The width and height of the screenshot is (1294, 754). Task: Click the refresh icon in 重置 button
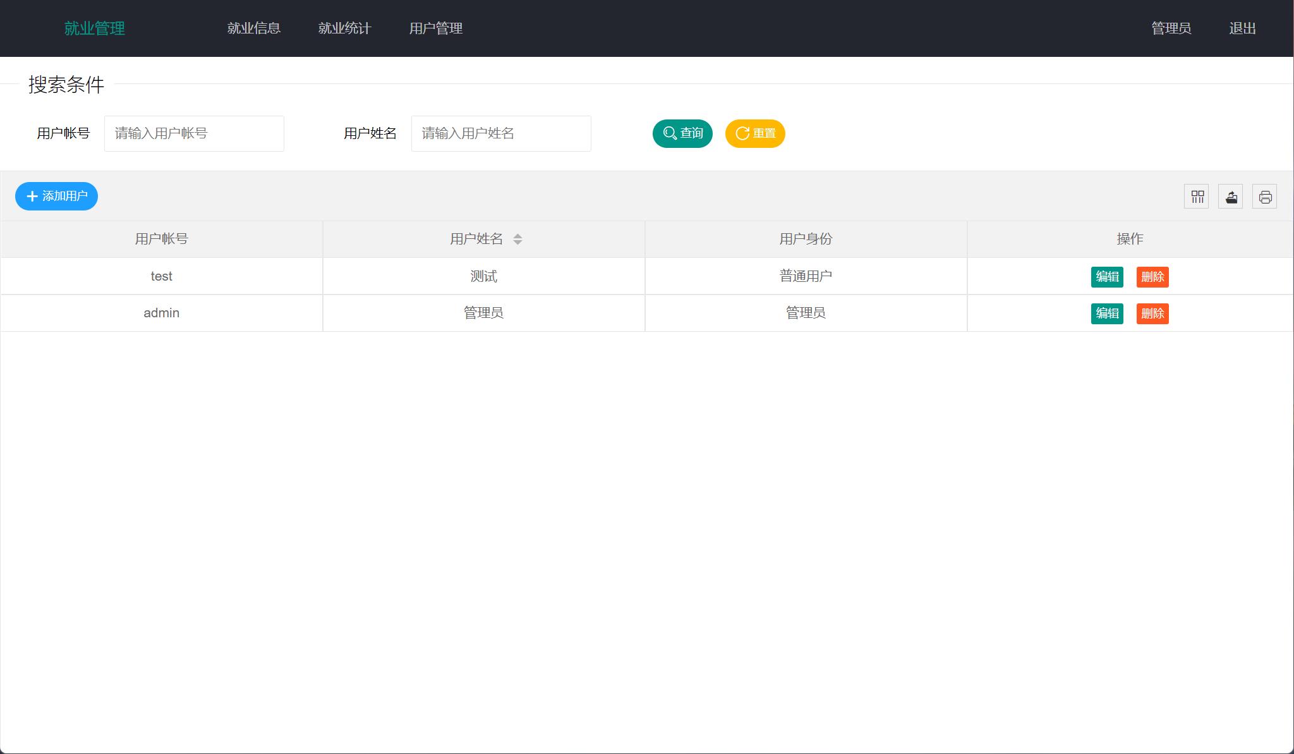(741, 133)
